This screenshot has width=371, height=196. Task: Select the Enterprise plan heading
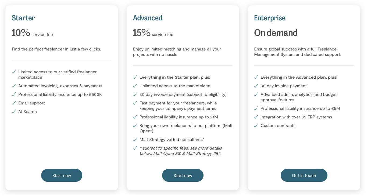(x=270, y=18)
